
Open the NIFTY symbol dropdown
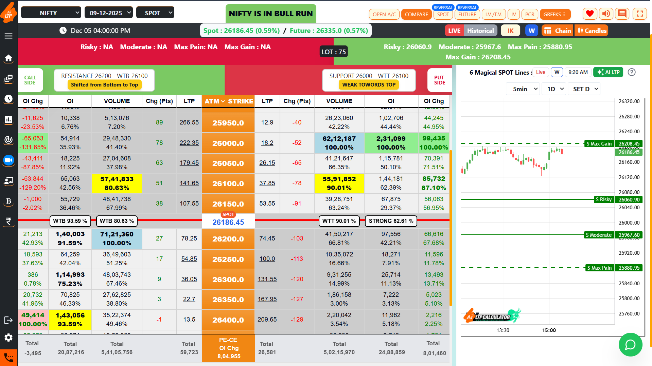[x=51, y=12]
